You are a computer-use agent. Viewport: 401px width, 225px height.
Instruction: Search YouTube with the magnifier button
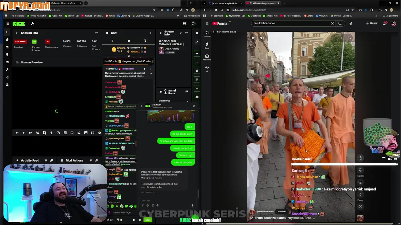click(x=340, y=23)
